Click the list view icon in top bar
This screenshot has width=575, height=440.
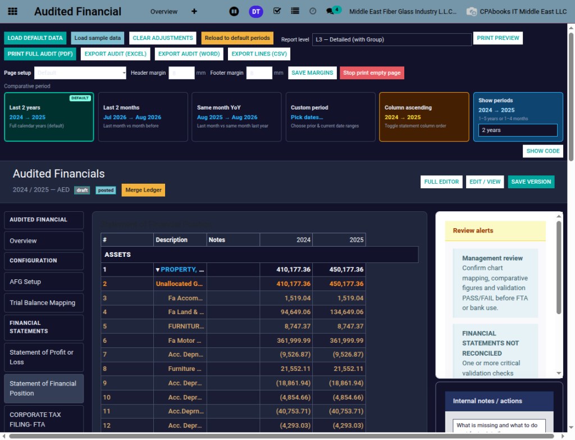pyautogui.click(x=295, y=11)
